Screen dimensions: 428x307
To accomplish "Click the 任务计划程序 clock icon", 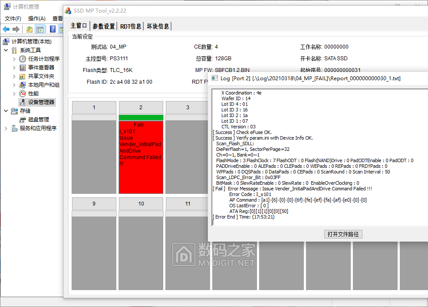I will pos(23,59).
